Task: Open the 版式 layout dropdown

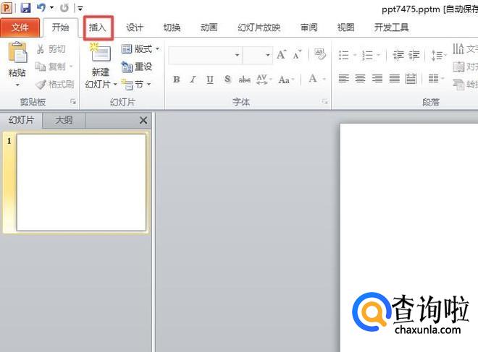Action: pyautogui.click(x=141, y=48)
